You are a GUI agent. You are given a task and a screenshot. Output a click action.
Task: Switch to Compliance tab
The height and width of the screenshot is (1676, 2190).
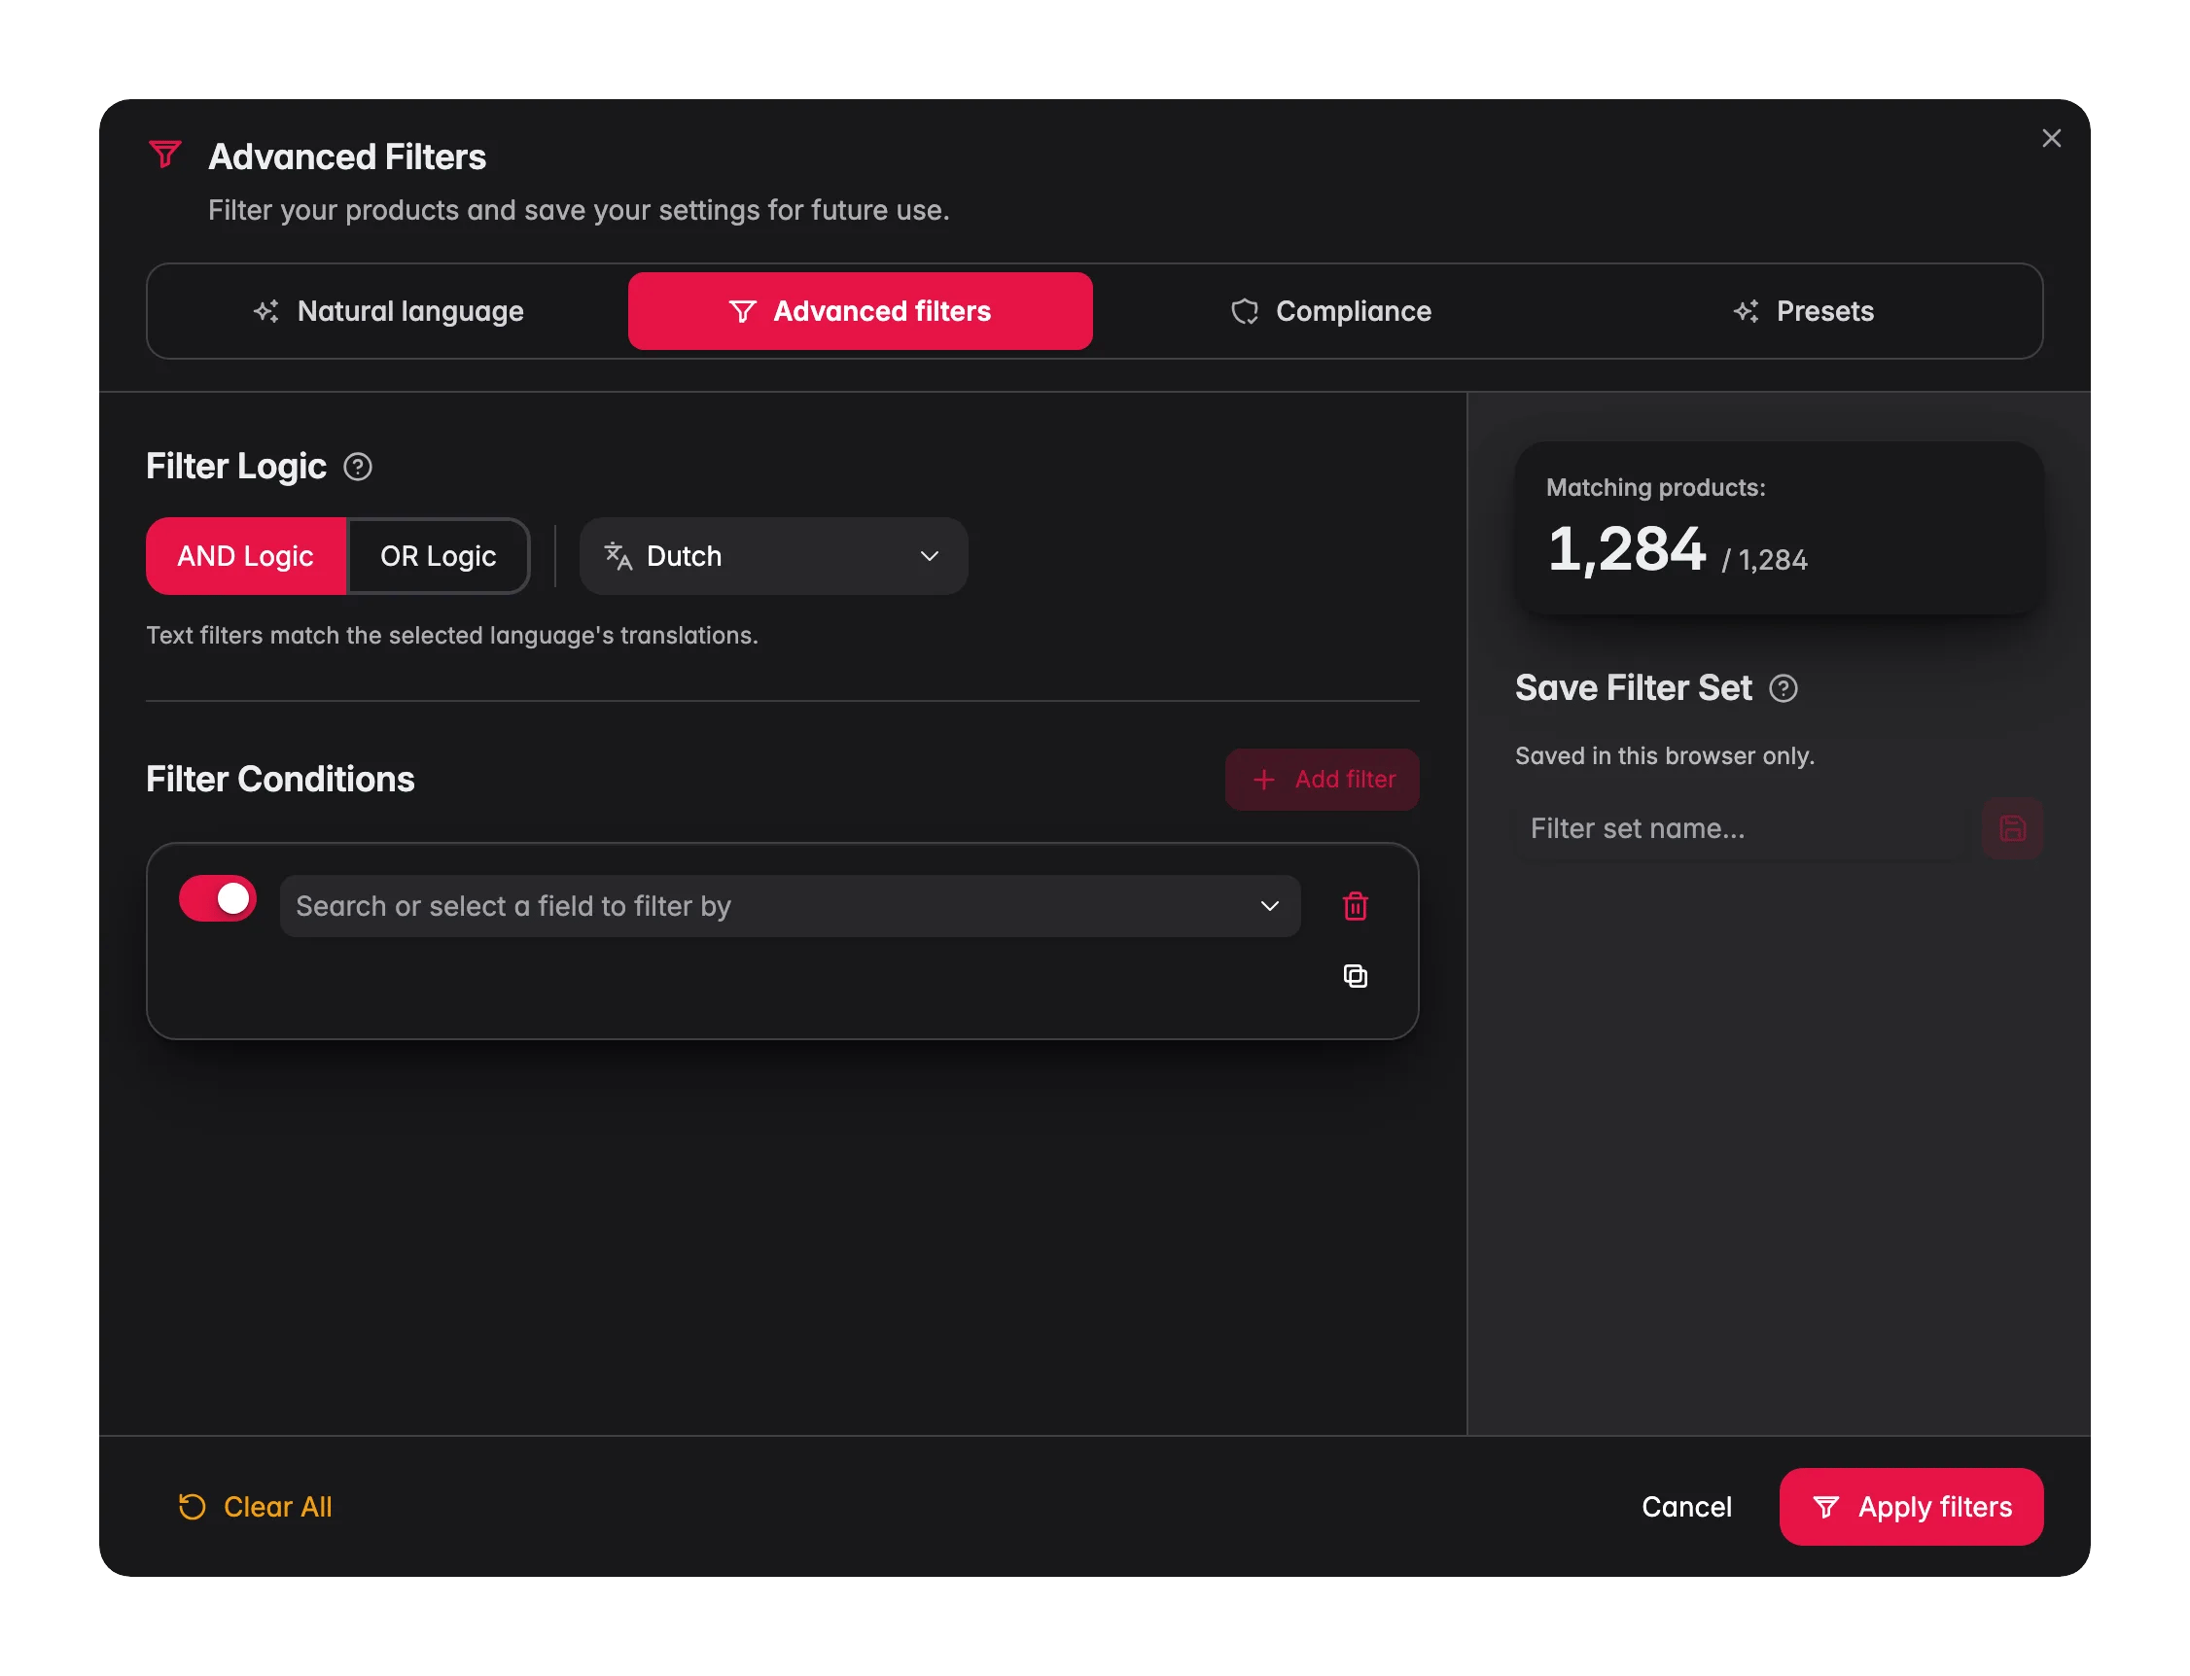1331,311
